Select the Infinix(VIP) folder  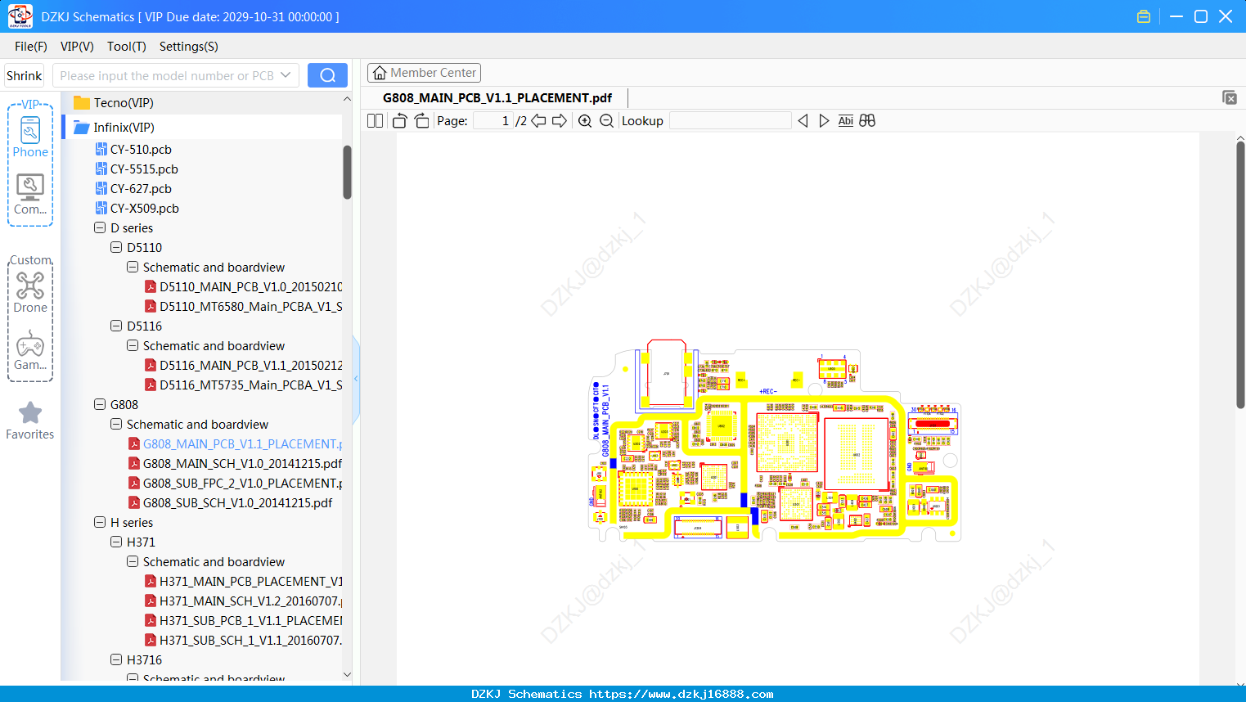click(123, 127)
